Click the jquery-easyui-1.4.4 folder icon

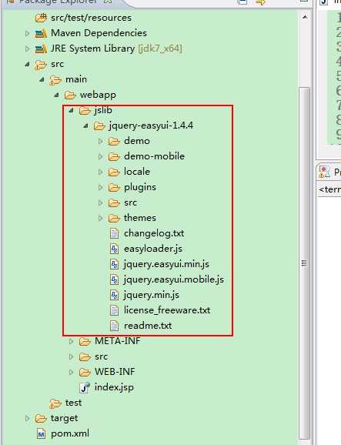[99, 125]
